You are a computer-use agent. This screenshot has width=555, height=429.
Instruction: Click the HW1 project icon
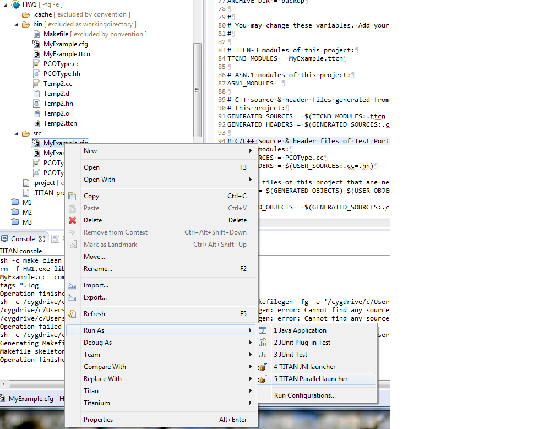coord(15,4)
